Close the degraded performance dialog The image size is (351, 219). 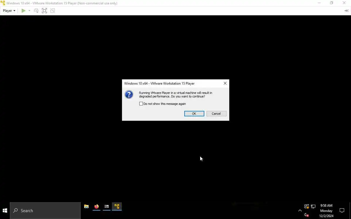coord(225,83)
